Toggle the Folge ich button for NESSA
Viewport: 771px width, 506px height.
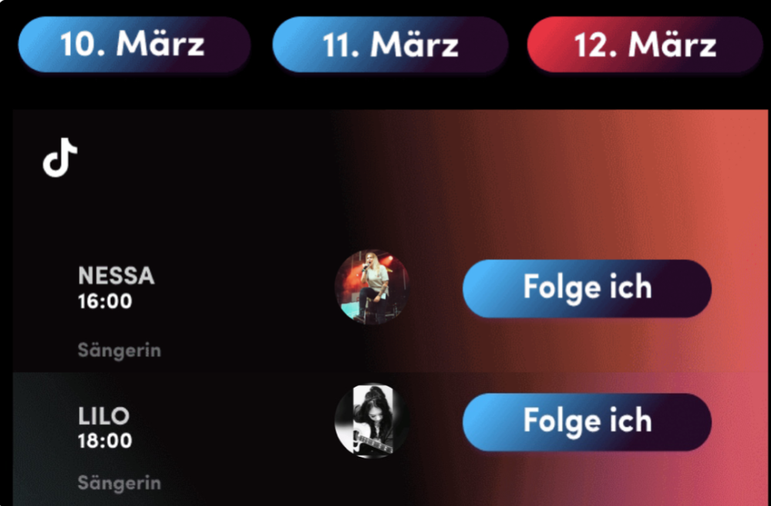[587, 288]
